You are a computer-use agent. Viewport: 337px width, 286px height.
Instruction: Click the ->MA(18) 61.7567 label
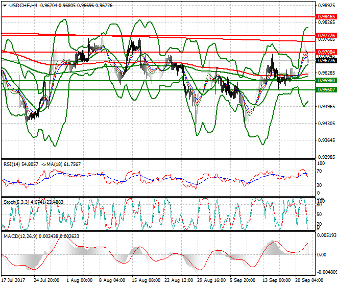point(61,164)
